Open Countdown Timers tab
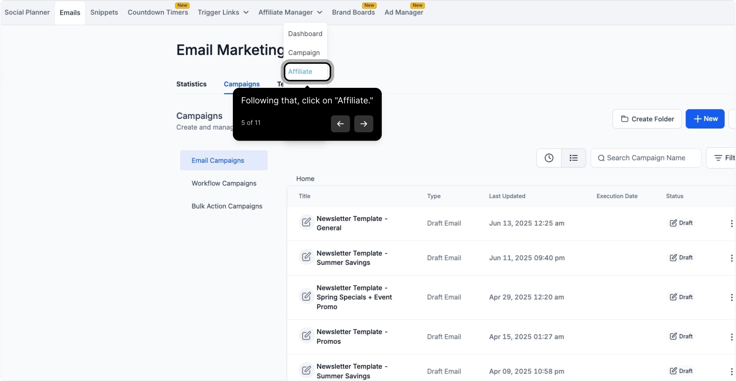 tap(158, 12)
